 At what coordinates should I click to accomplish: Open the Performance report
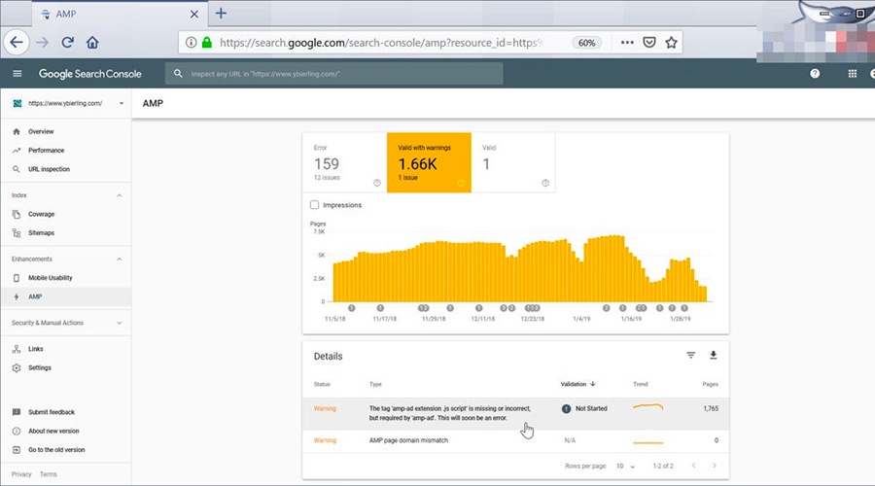[46, 151]
